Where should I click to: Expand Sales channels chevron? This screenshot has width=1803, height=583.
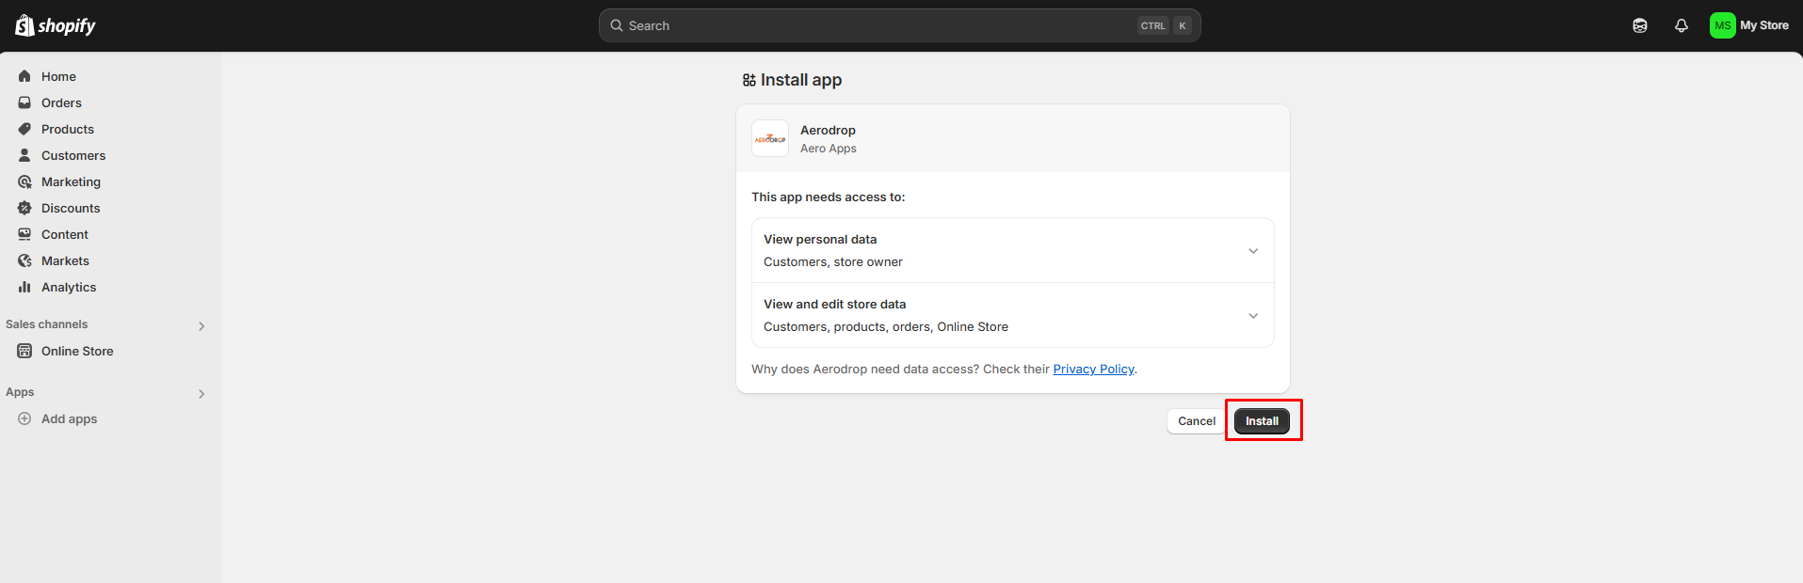tap(201, 326)
